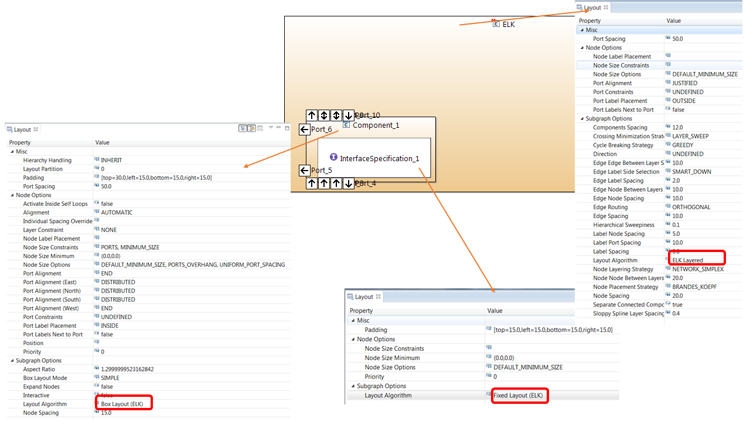750x422 pixels.
Task: Select the leftmost bidirectional port on top edge
Action: tap(324, 115)
